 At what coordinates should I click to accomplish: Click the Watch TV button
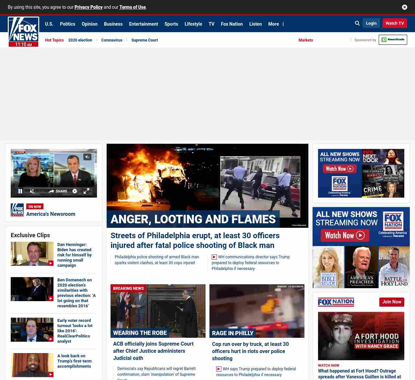(x=395, y=23)
